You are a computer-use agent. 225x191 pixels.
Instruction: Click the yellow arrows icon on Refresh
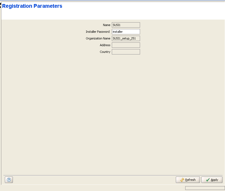pos(182,180)
